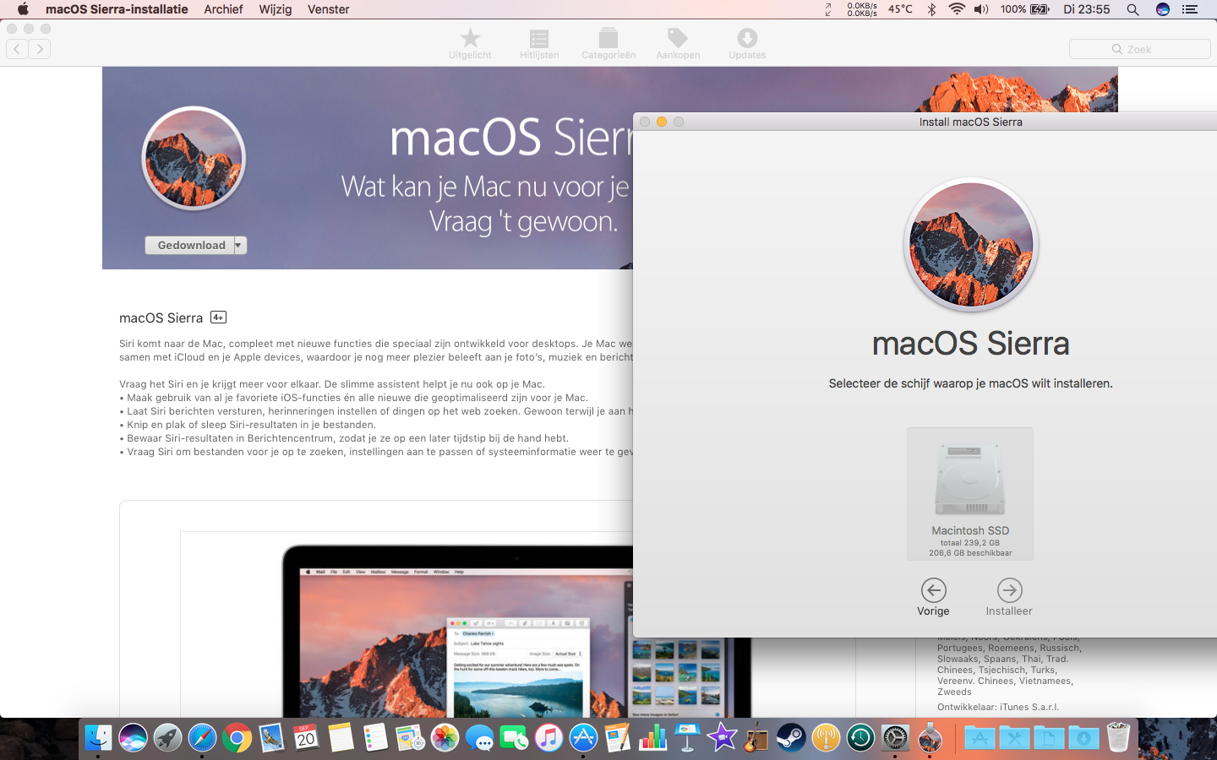Open Reminders from the Dock
This screenshot has width=1217, height=760.
click(375, 738)
